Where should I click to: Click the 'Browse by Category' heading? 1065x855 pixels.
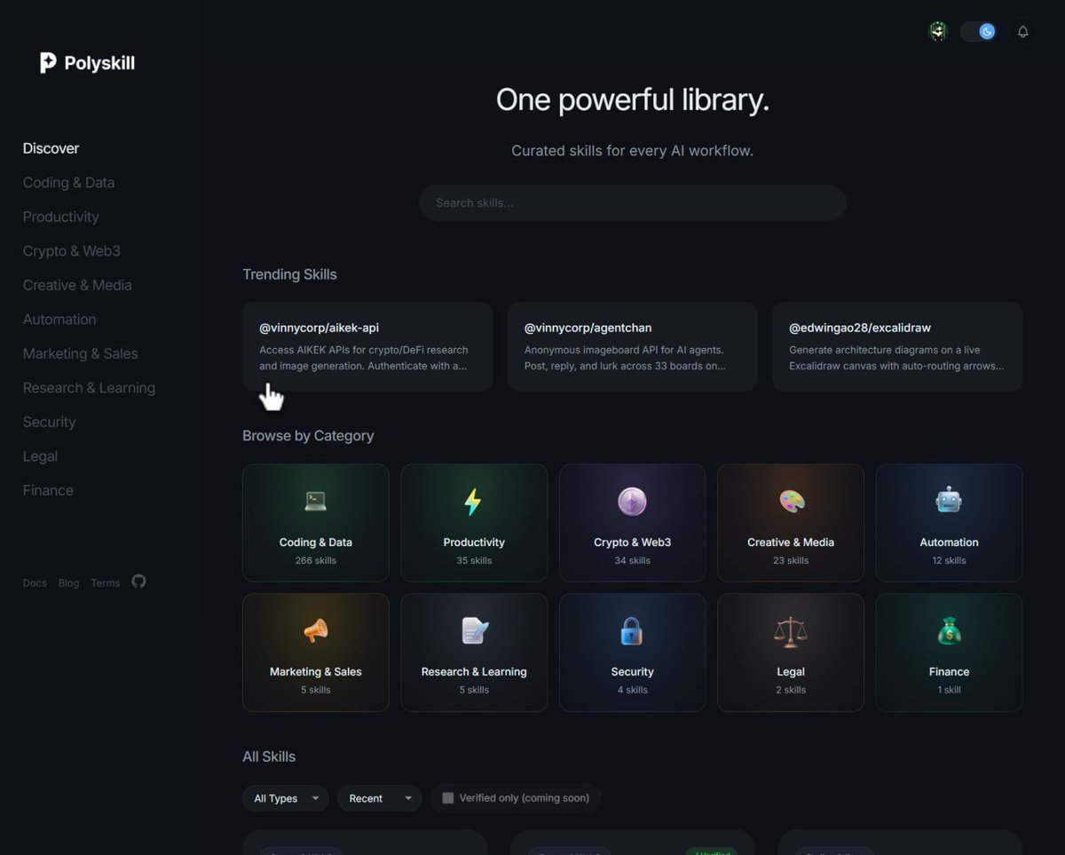[308, 436]
